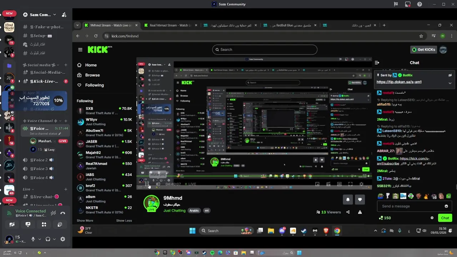Open Kick player settings gear
457x257 pixels.
pos(361,184)
